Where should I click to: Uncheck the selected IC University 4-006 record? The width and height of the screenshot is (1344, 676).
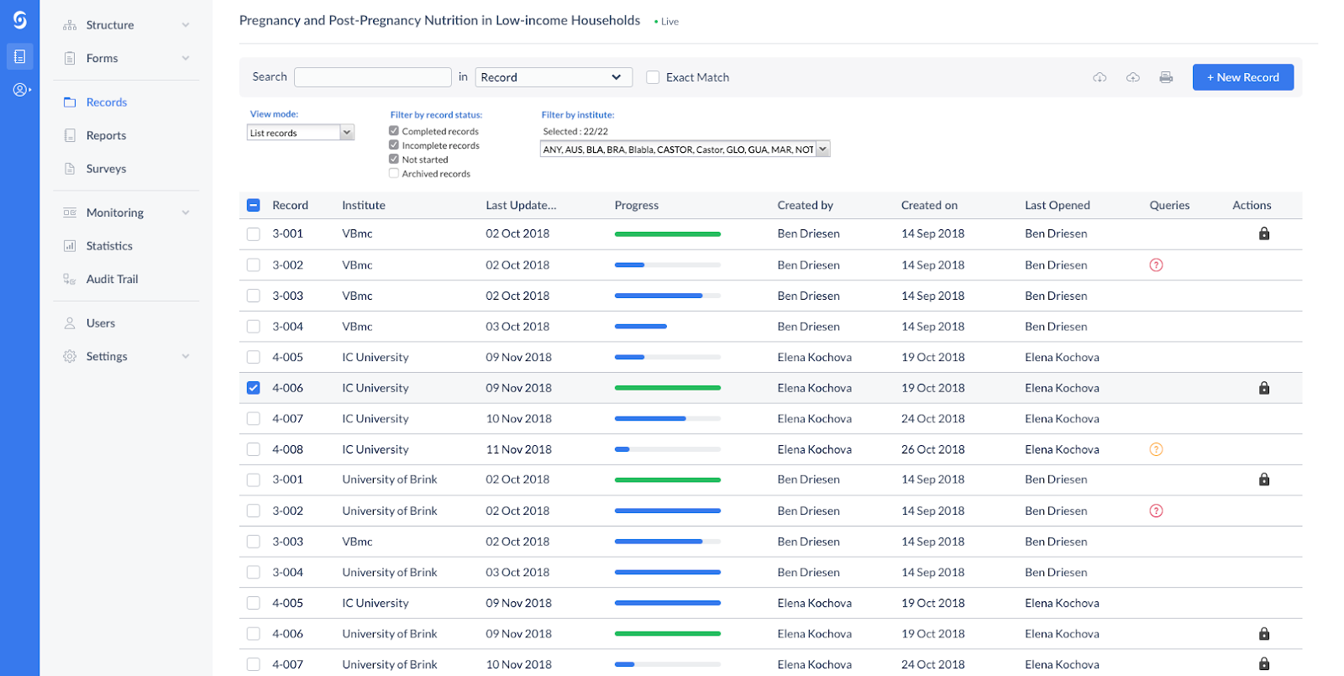[x=254, y=388]
